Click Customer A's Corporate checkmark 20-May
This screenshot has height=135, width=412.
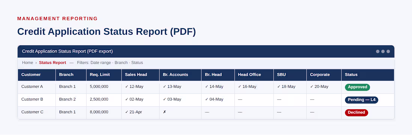tap(319, 86)
